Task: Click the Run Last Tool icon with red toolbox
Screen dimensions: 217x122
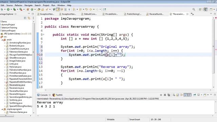Action: 21,9
